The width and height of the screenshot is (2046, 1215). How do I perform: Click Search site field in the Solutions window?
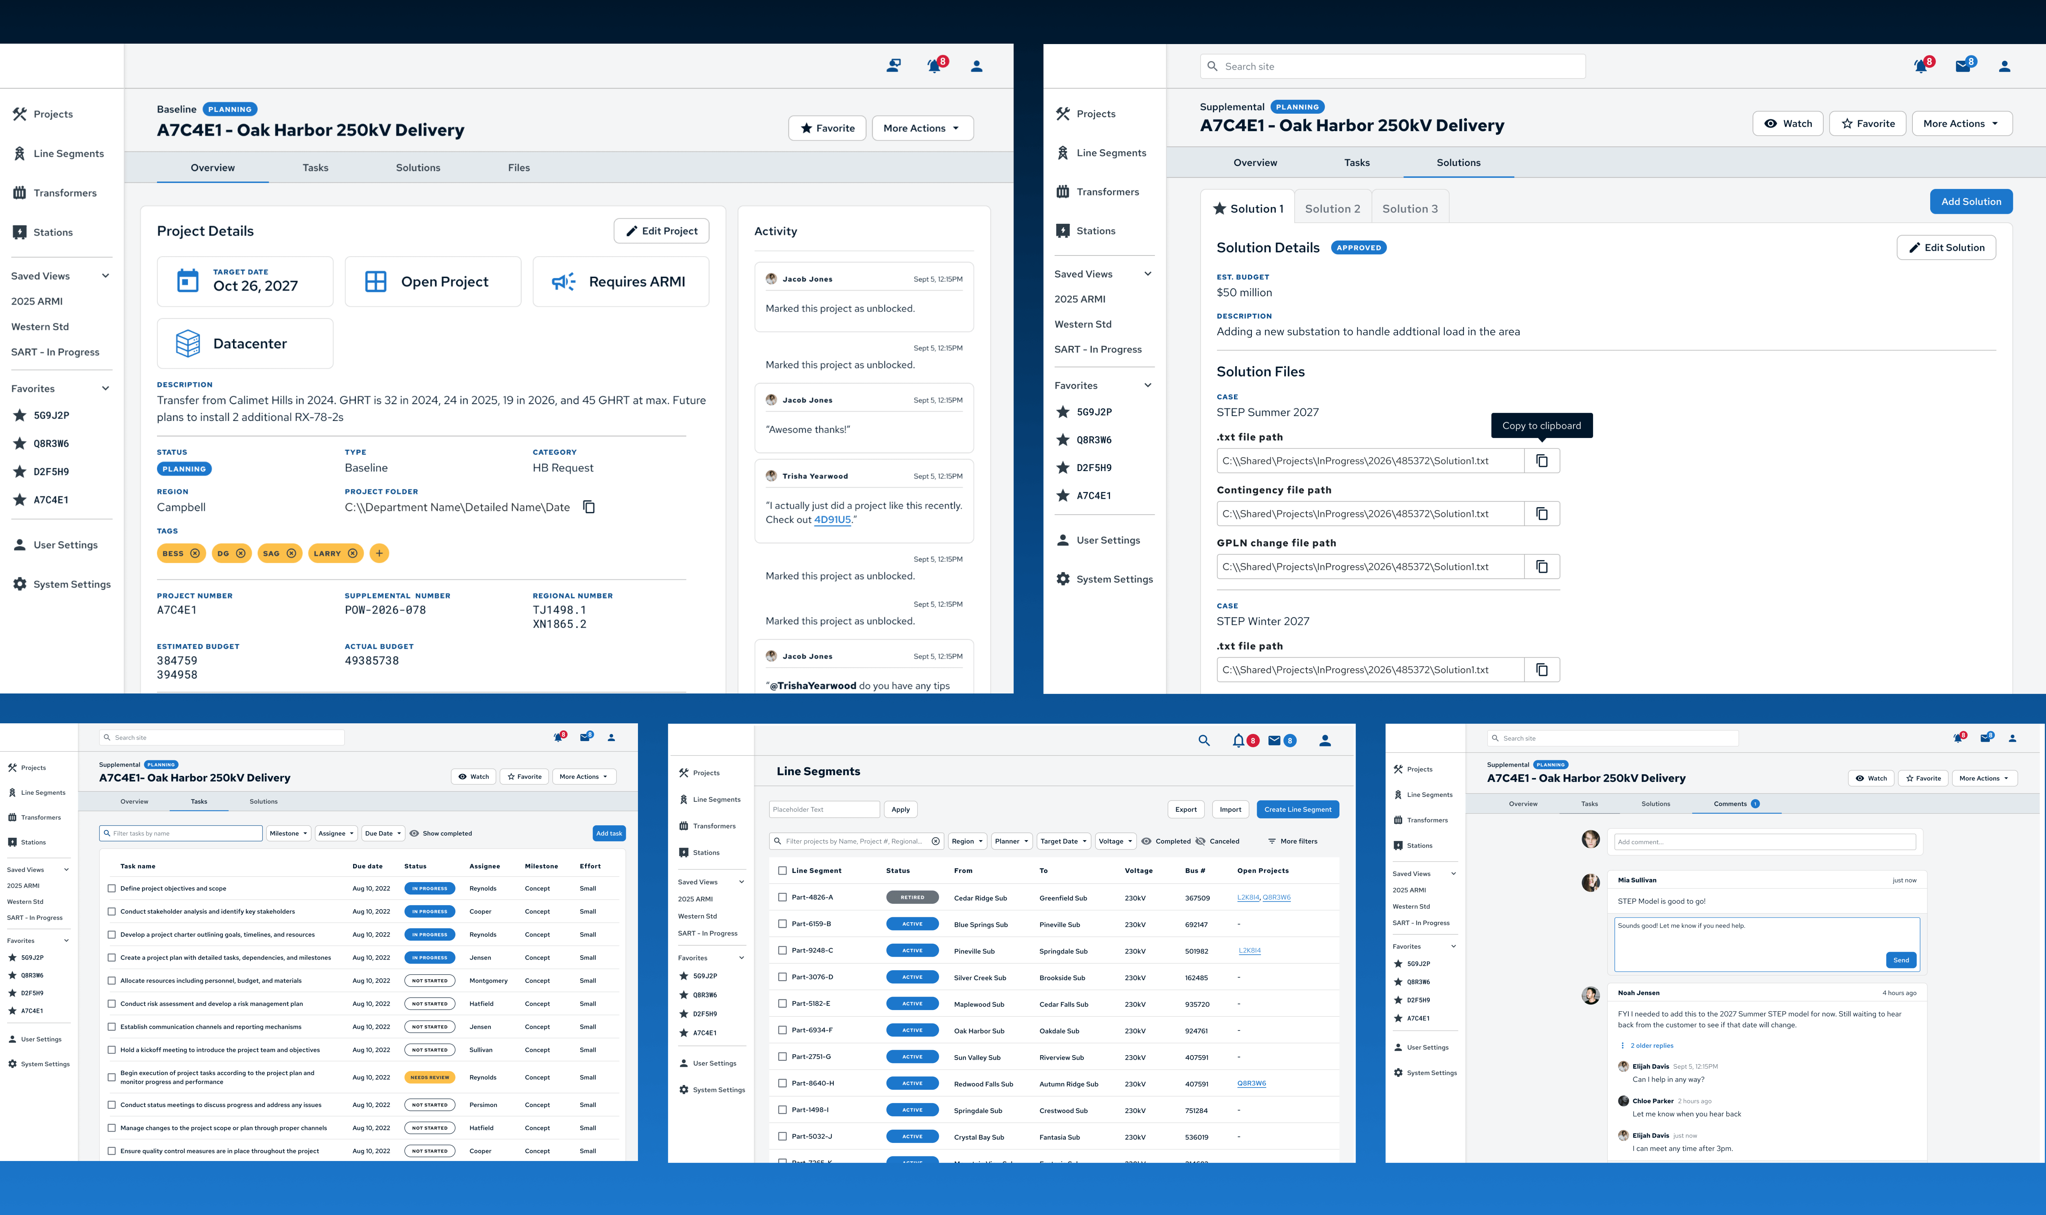click(x=1392, y=66)
